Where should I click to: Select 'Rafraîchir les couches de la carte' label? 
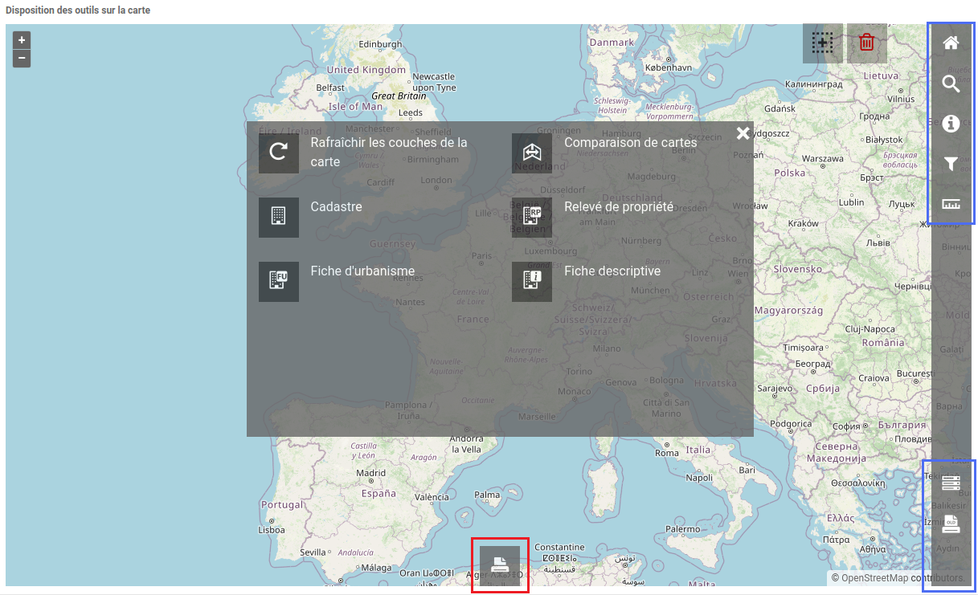tap(389, 152)
